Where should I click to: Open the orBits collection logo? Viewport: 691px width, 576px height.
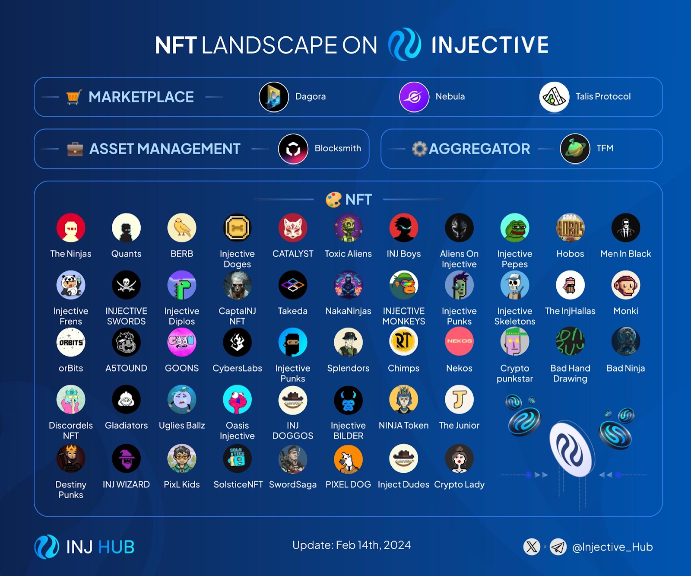(x=71, y=342)
